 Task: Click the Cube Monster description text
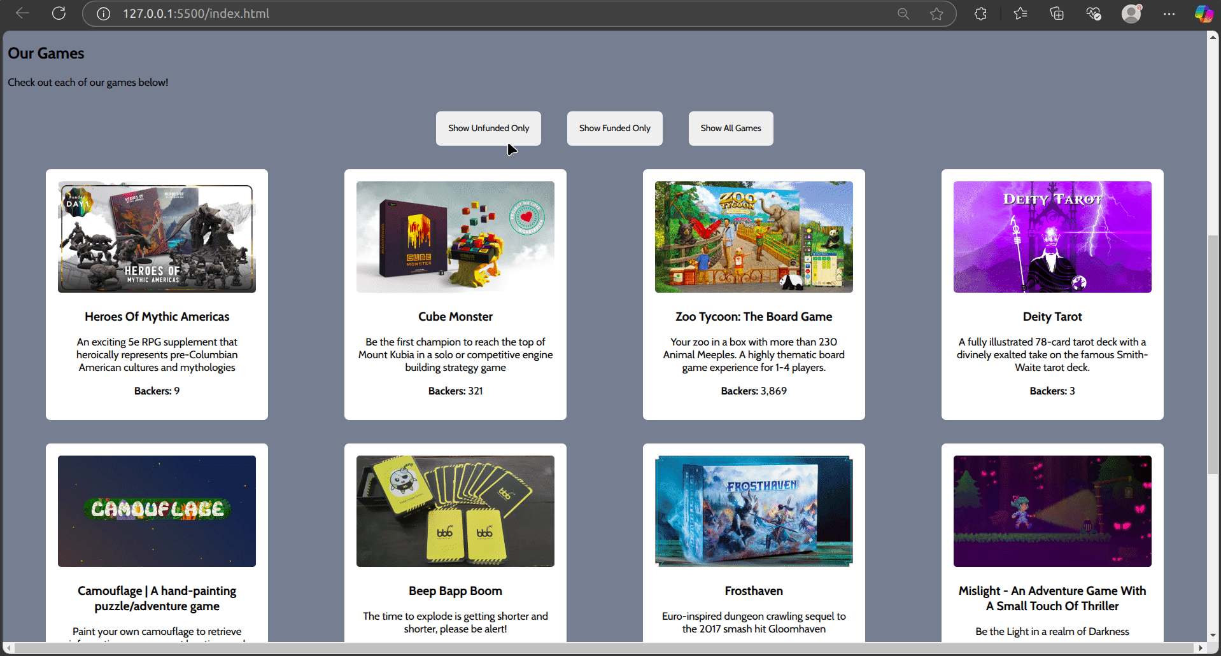pyautogui.click(x=455, y=355)
